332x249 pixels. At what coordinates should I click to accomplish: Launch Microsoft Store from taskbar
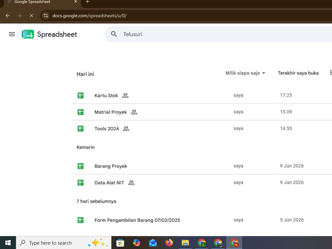120,243
